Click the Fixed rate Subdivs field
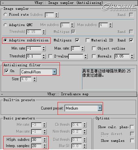Viewport: 138px width, 150px height. [x=49, y=15]
